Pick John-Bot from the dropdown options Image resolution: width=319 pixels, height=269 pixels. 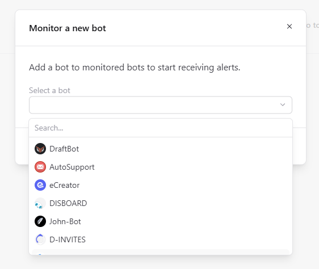(161, 221)
